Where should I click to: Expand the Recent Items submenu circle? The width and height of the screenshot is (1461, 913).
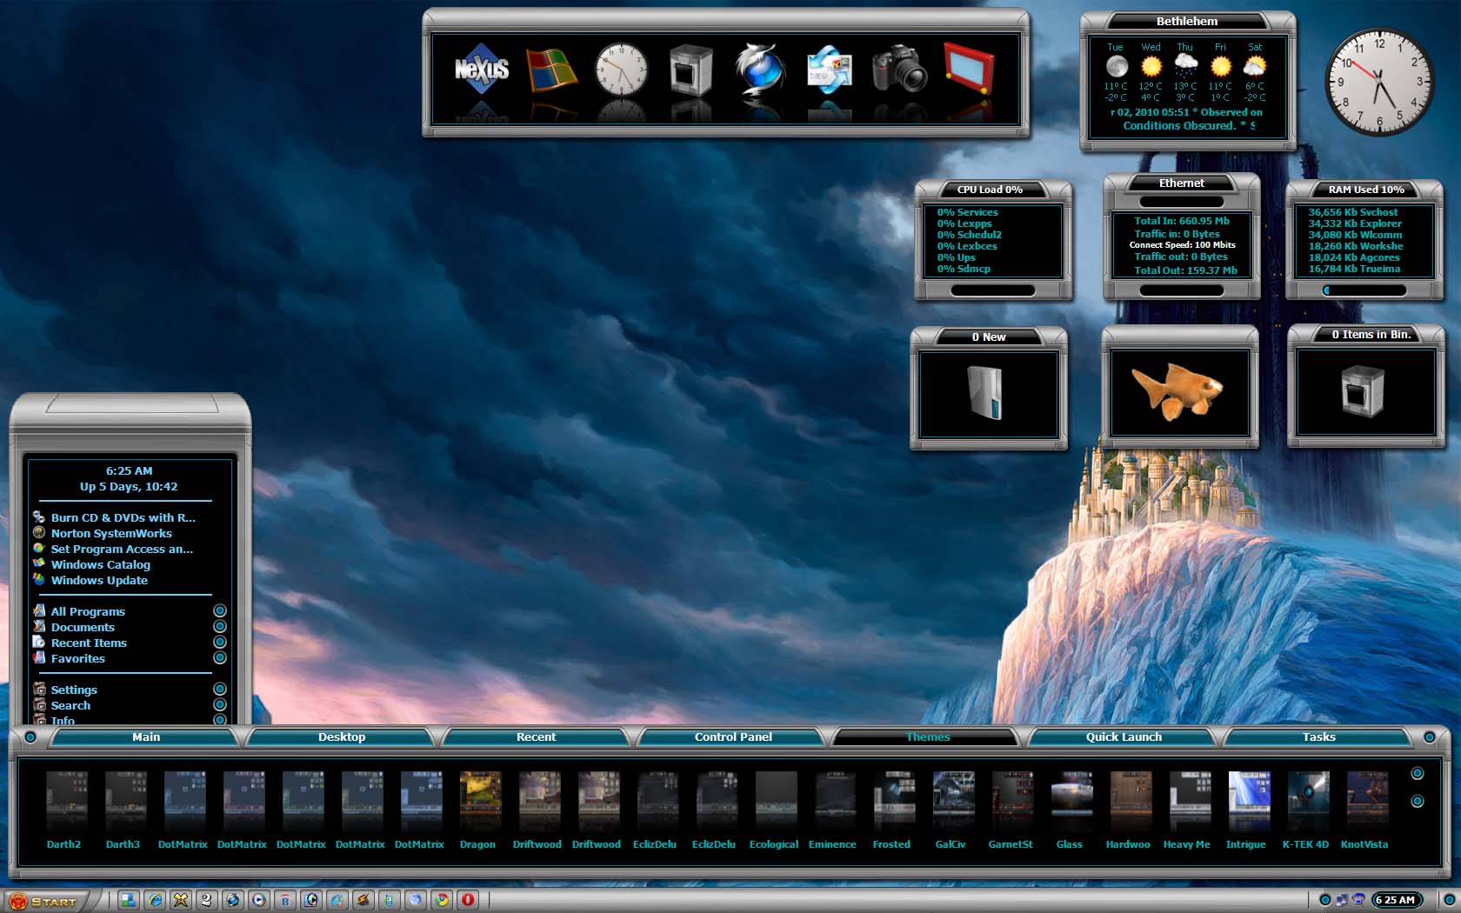click(220, 642)
